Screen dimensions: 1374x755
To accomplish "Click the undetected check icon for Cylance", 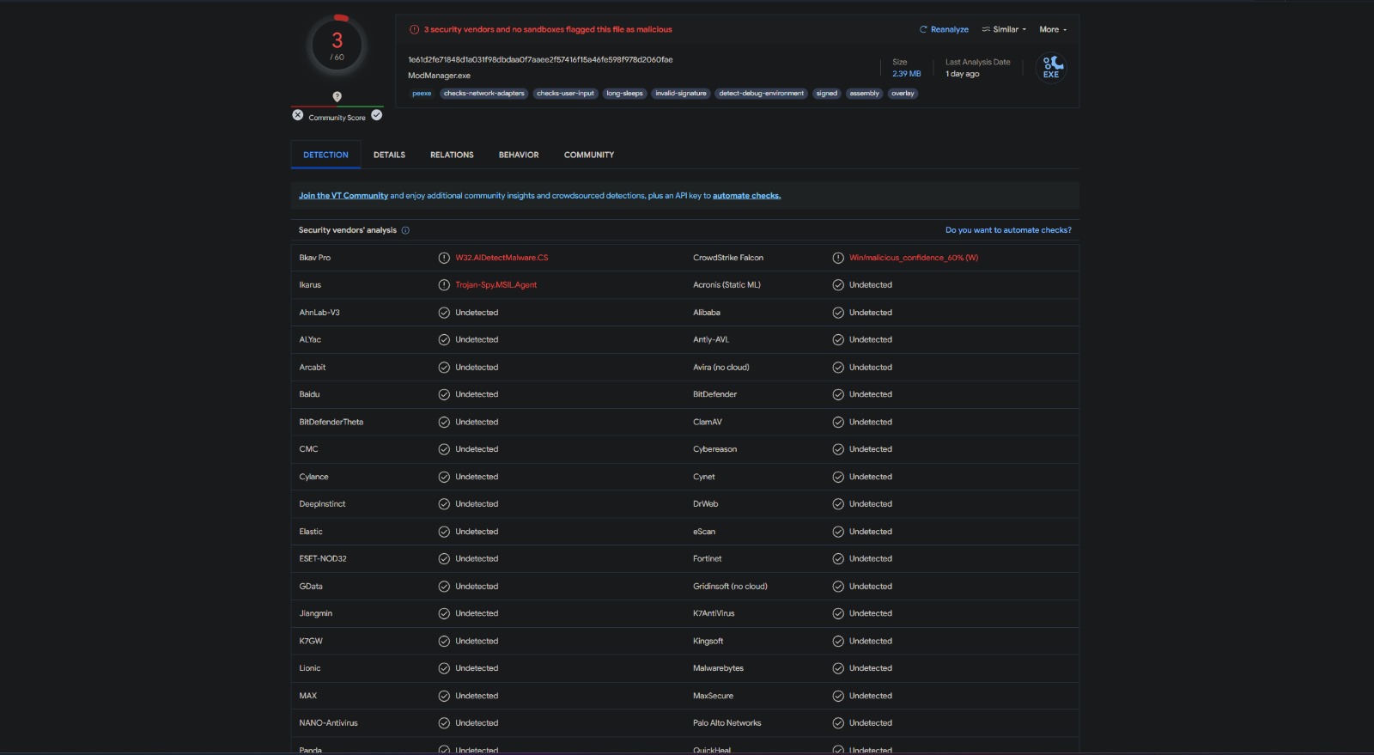I will pos(444,477).
